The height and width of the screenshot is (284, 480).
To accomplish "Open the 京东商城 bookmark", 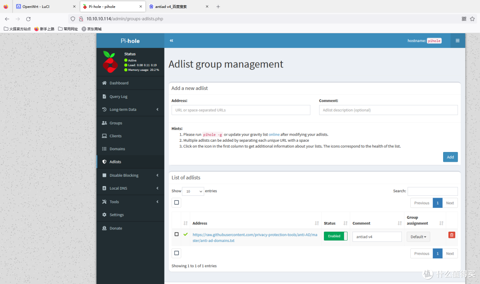I will 92,29.
